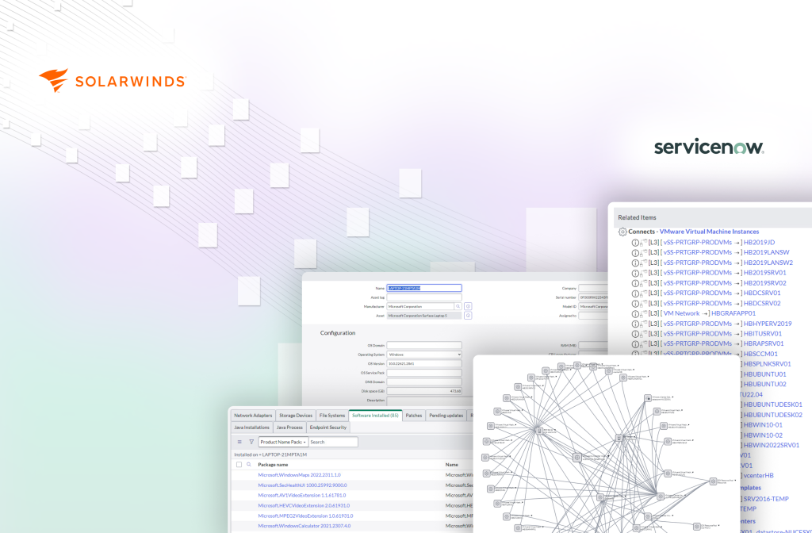Switch to the Patches tab
This screenshot has height=533, width=812.
(414, 415)
